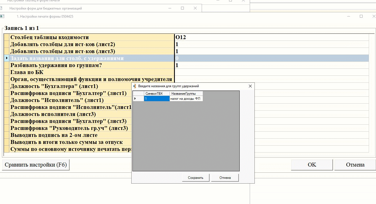The width and height of the screenshot is (376, 204).
Task: Click the app icon in group dialog title
Action: click(x=135, y=86)
